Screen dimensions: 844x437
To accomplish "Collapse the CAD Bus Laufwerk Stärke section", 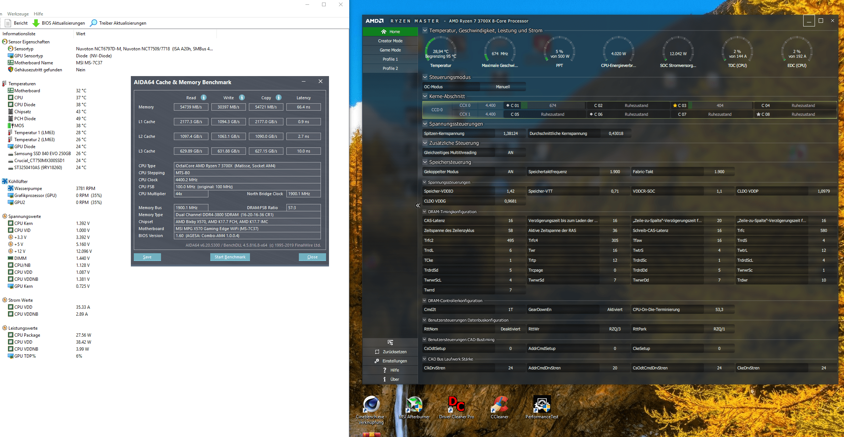I will coord(425,359).
